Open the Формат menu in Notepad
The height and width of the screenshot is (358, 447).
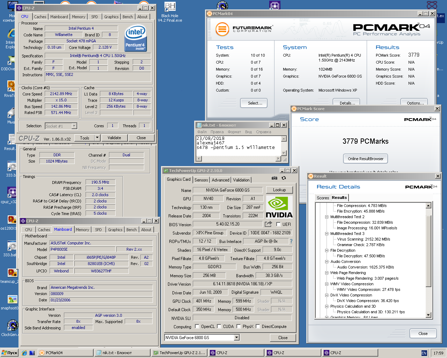[x=234, y=132]
